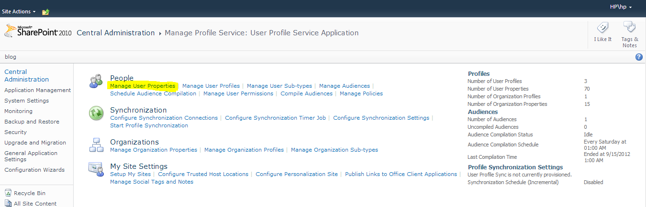The width and height of the screenshot is (646, 207).
Task: Open Manage User Sub-types link
Action: click(279, 86)
